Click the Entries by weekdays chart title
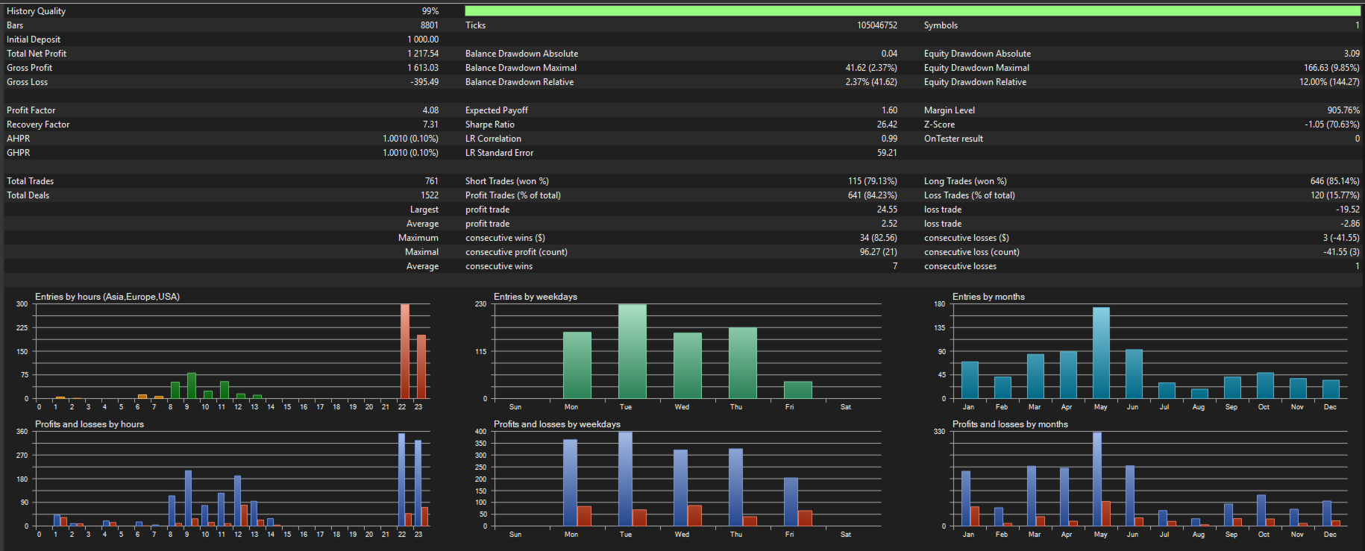This screenshot has width=1365, height=551. (x=536, y=297)
